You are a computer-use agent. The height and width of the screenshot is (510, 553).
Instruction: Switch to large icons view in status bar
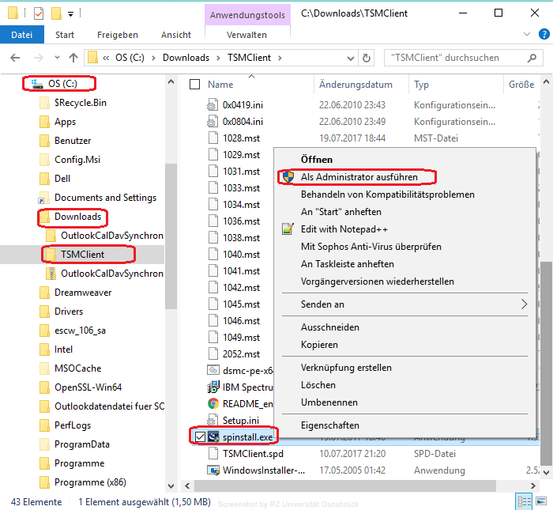click(540, 501)
